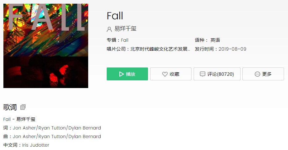Image resolution: width=288 pixels, height=150 pixels.
Task: Click the Fall album cover image
Action: 46,46
